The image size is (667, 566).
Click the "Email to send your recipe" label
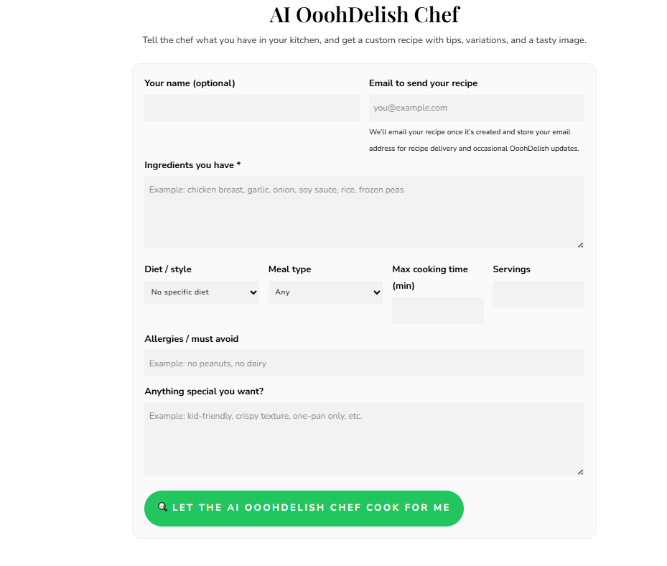pyautogui.click(x=423, y=83)
